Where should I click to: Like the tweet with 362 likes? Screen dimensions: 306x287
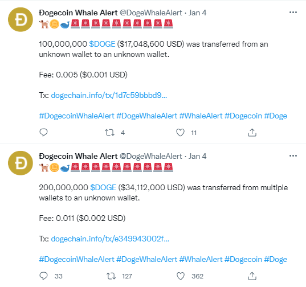click(181, 276)
